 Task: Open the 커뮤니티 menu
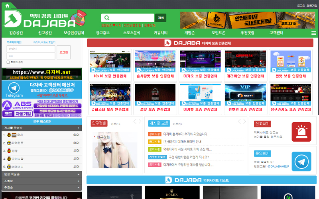161,33
